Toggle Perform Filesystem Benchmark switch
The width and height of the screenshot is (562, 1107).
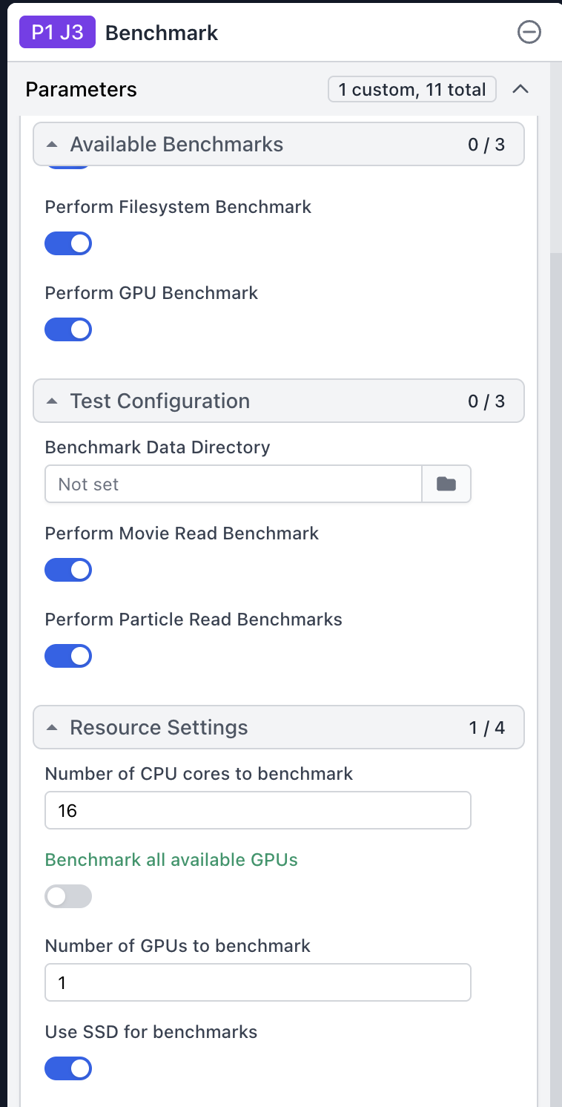click(68, 243)
